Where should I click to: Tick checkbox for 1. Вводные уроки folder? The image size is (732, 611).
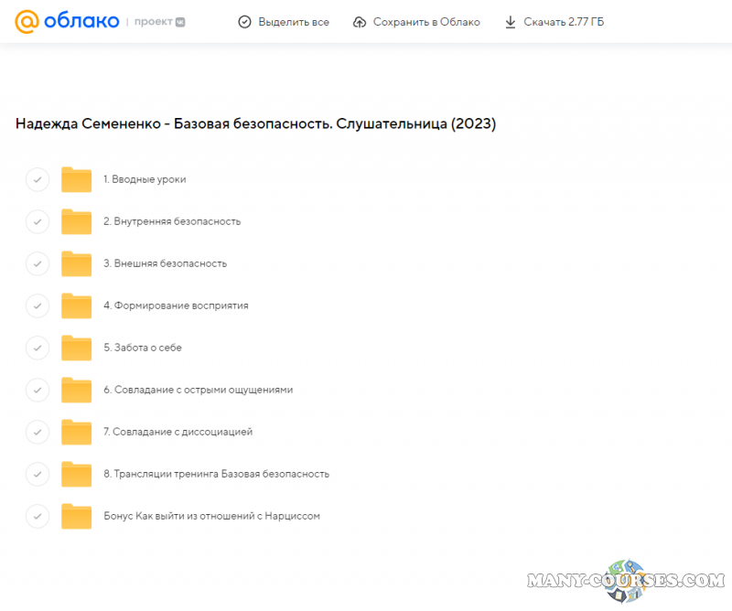[37, 179]
